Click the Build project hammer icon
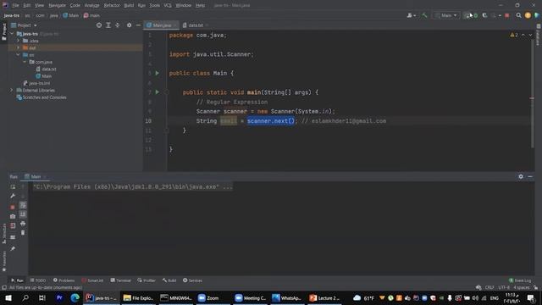This screenshot has height=305, width=542. (x=424, y=15)
